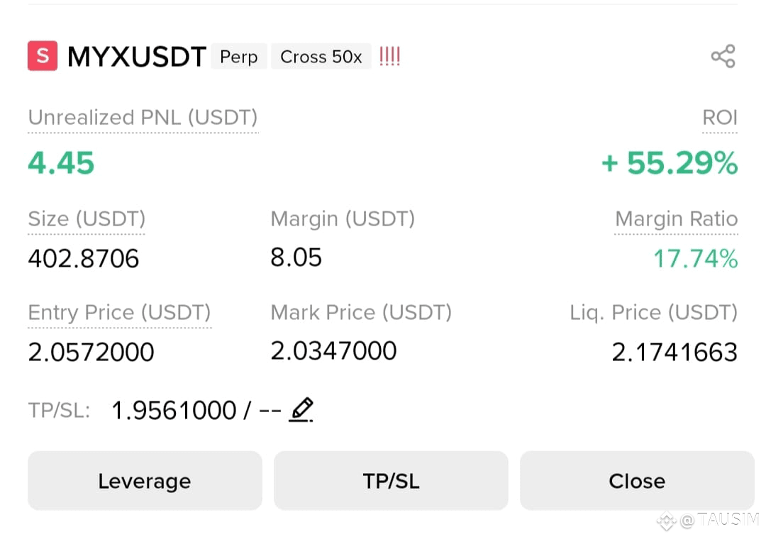This screenshot has height=539, width=766.
Task: Click the red ADL indicator bars
Action: (x=390, y=56)
